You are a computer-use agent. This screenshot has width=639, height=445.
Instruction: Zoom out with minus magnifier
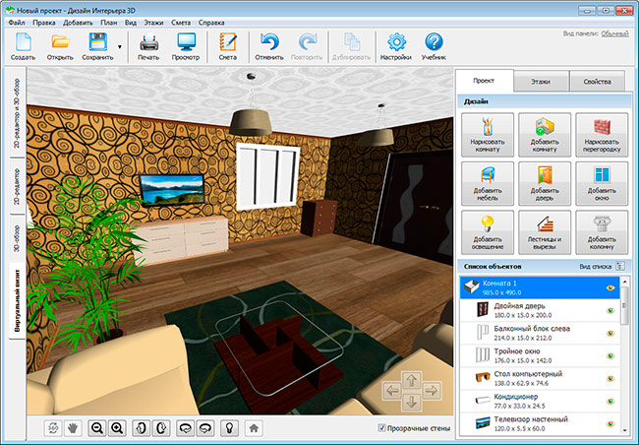tap(97, 428)
